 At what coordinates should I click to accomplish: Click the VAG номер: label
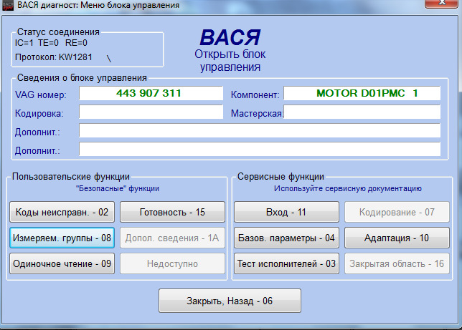[41, 95]
